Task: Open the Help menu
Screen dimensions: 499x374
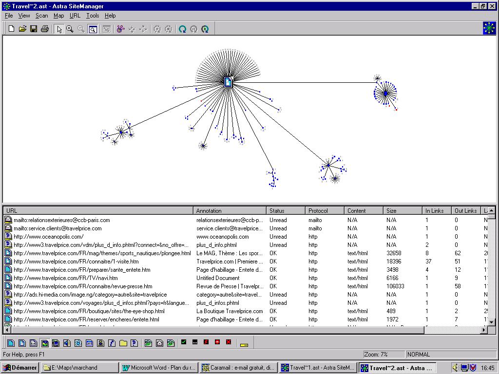Action: coord(110,16)
